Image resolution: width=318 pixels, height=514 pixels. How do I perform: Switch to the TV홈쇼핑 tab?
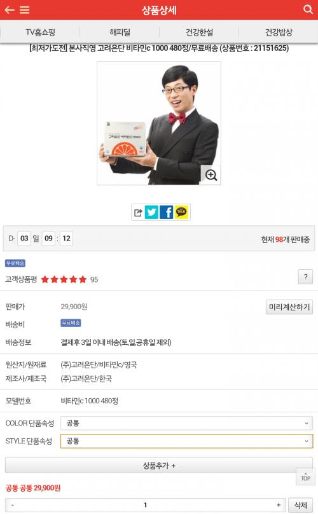coord(40,32)
